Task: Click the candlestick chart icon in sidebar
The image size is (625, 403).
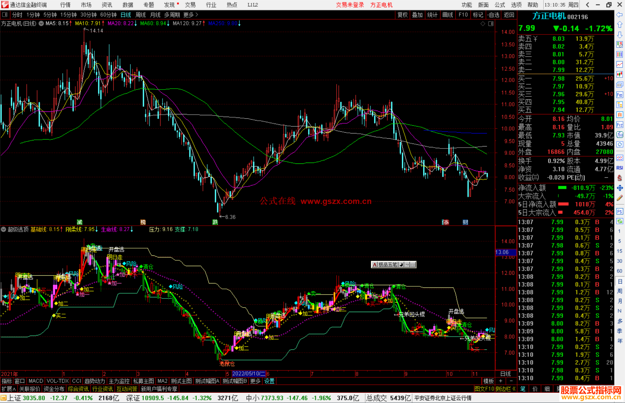Action: 620,74
